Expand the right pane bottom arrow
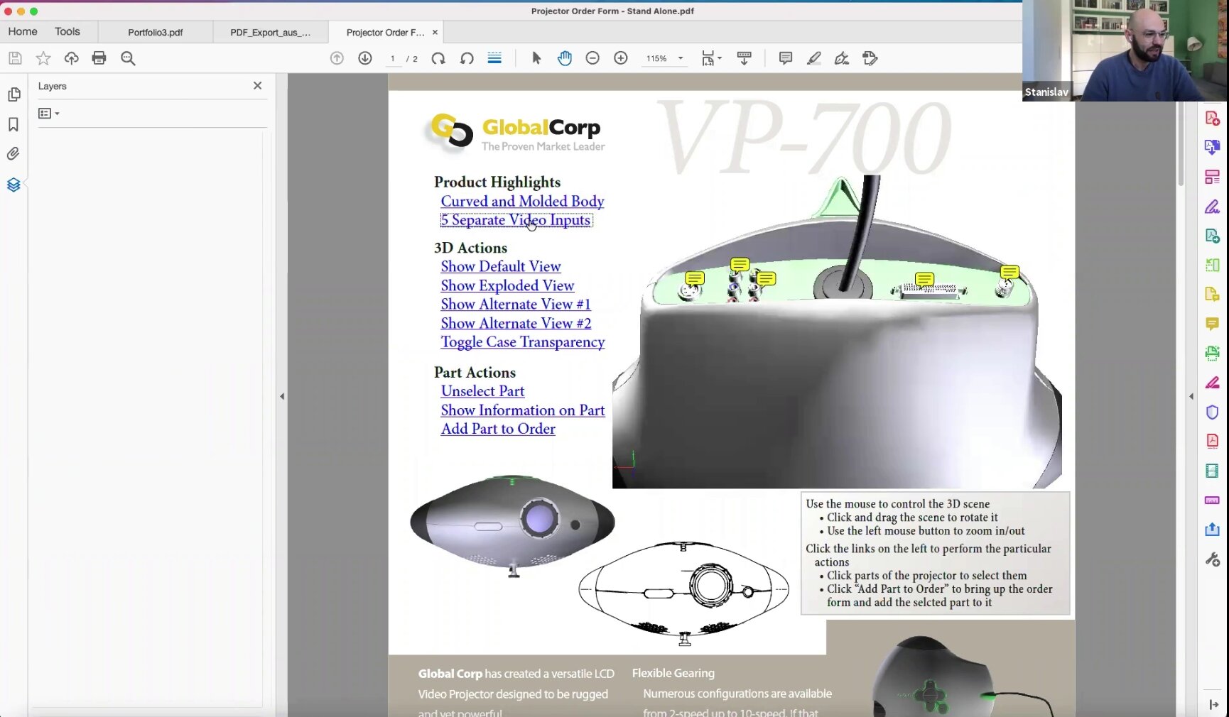1229x717 pixels. (1213, 704)
